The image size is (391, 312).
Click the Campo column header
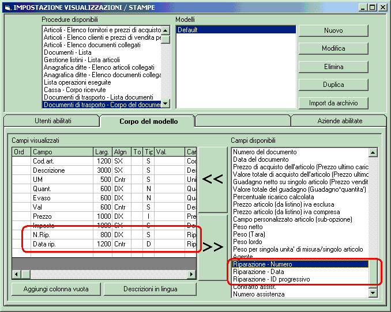tap(62, 152)
